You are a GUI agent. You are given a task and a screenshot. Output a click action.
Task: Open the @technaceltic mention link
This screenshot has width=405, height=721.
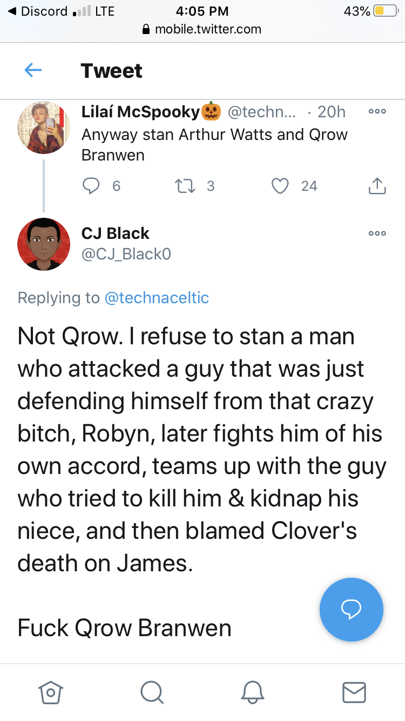[x=156, y=298]
